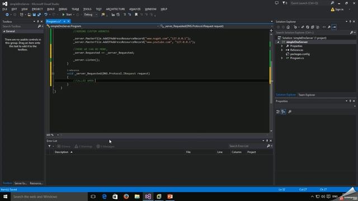Open the Windows Start menu
Image resolution: width=358 pixels, height=201 pixels.
5,197
